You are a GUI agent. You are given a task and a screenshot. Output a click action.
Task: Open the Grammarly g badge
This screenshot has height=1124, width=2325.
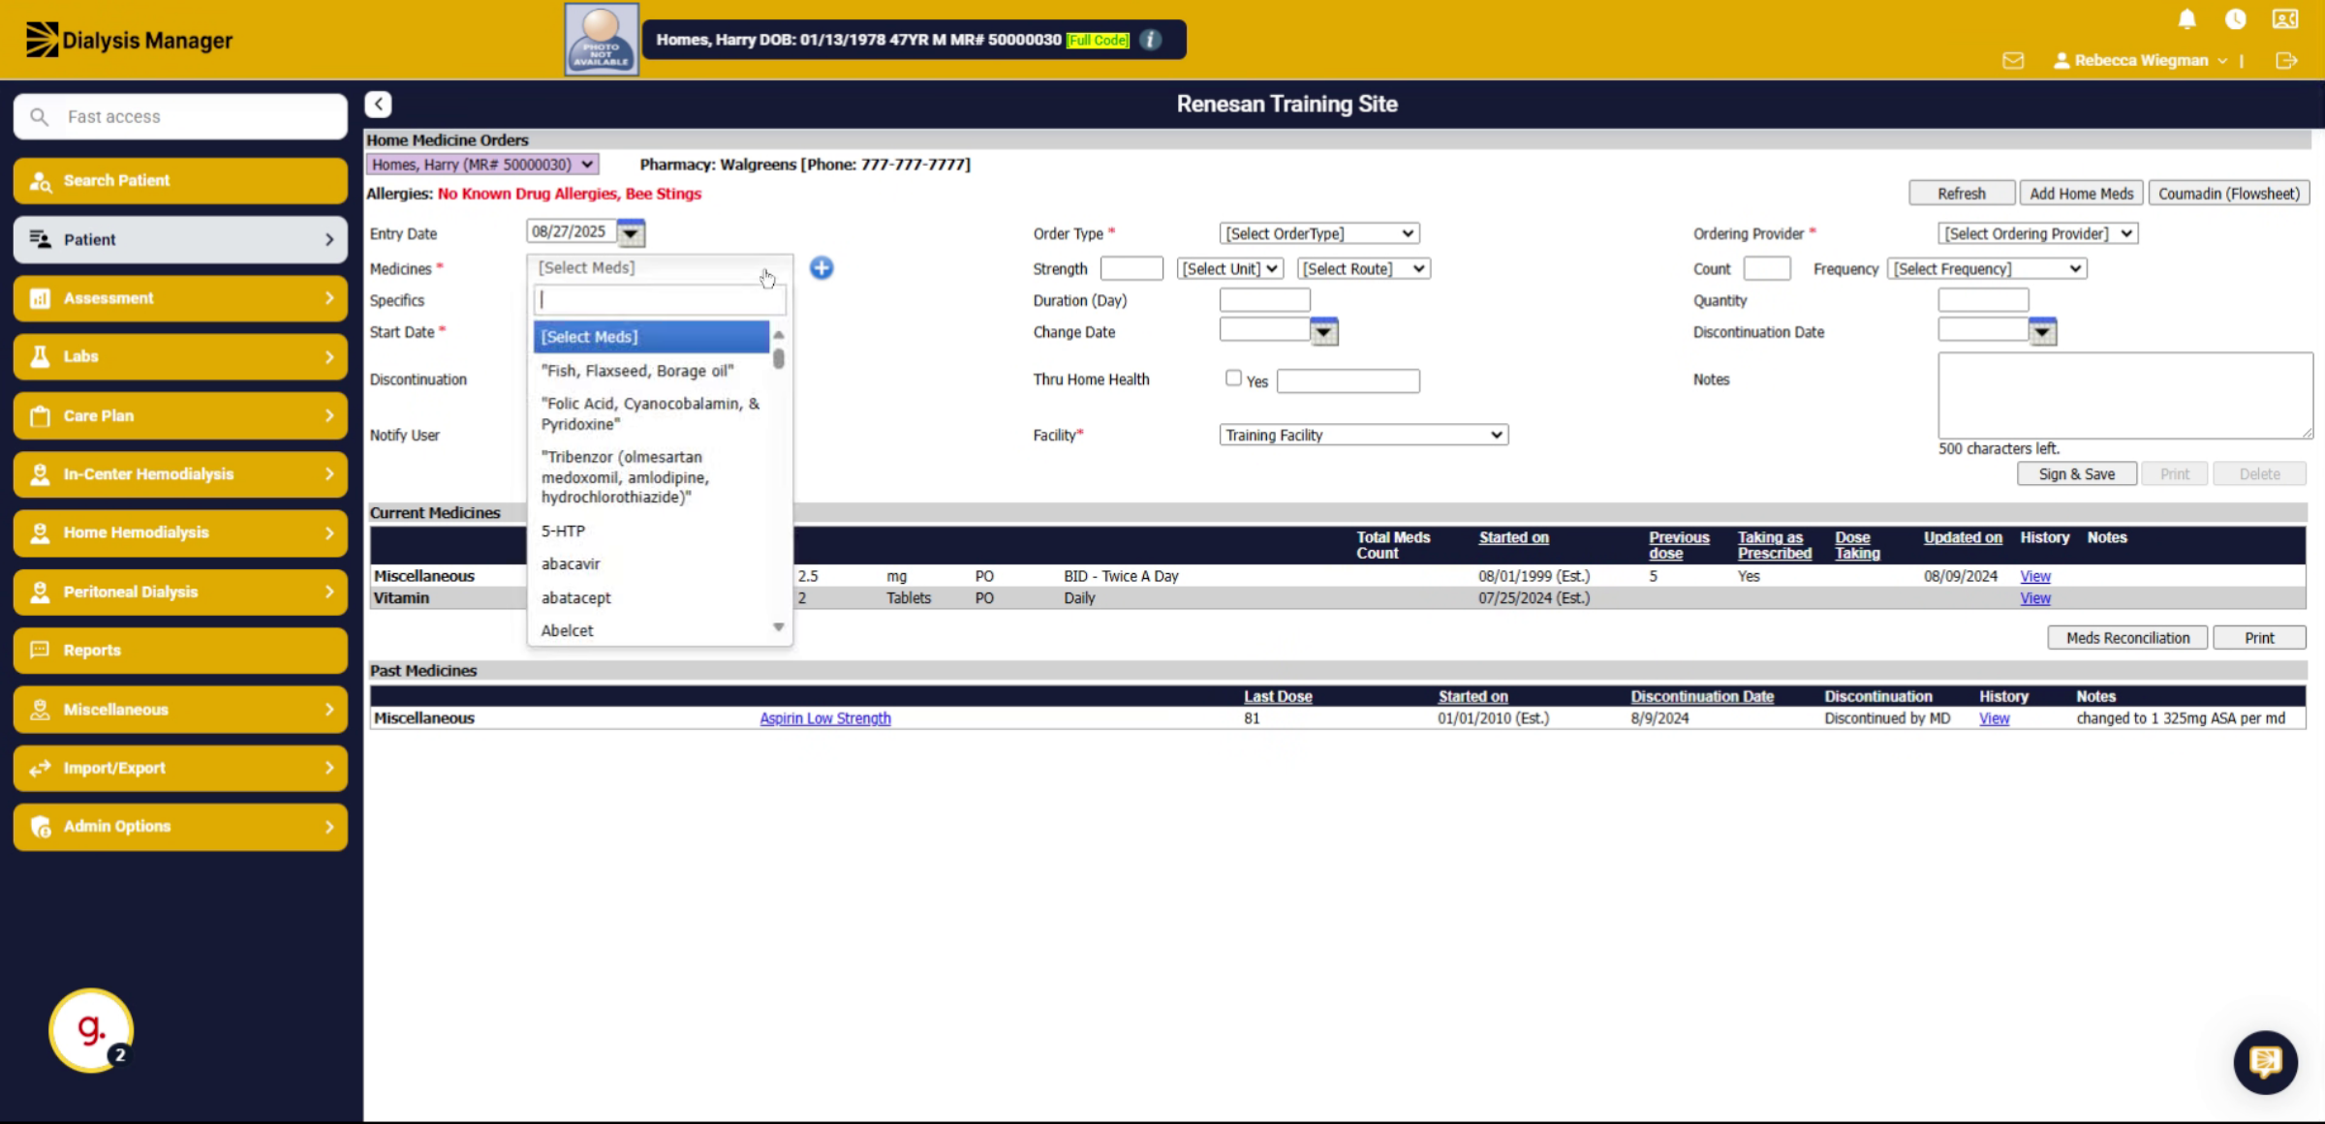click(x=91, y=1030)
